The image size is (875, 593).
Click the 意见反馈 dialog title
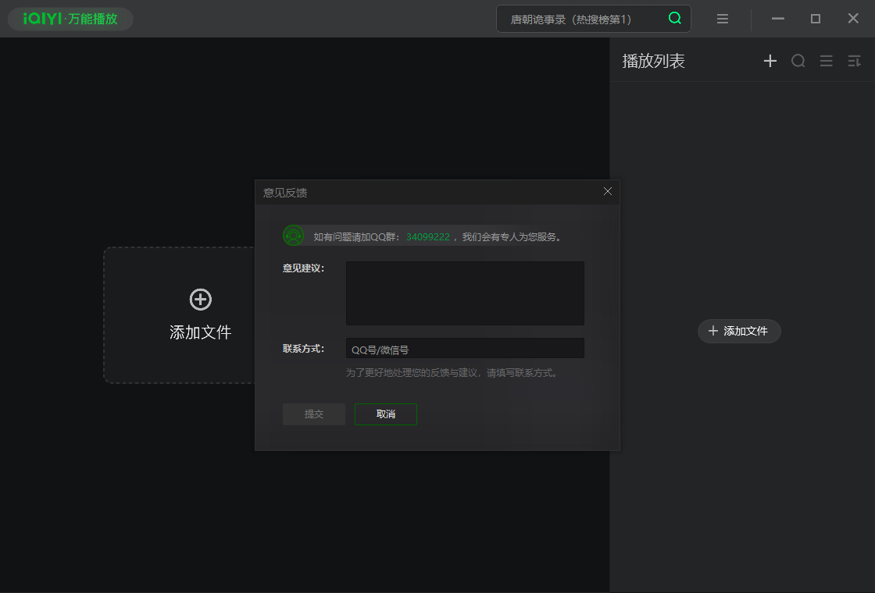(285, 193)
